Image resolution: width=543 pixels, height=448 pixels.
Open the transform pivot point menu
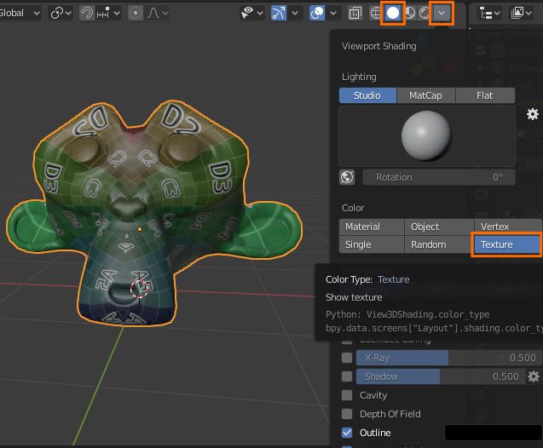point(61,13)
